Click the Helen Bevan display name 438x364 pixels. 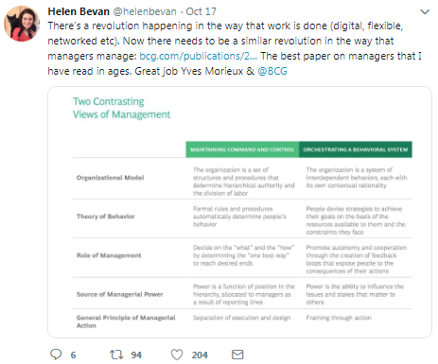79,11
